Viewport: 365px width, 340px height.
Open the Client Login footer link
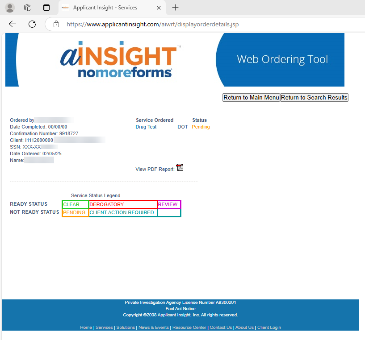tap(269, 328)
